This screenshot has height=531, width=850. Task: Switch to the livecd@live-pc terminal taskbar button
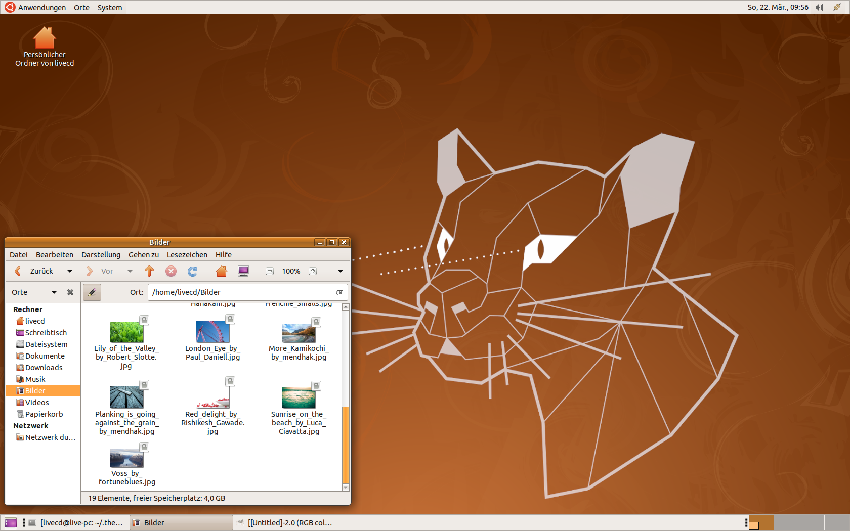click(x=76, y=523)
